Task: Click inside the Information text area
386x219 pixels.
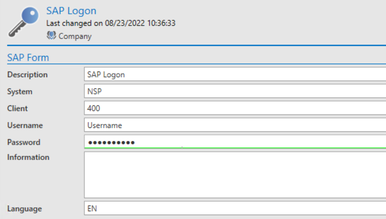Action: pyautogui.click(x=235, y=175)
